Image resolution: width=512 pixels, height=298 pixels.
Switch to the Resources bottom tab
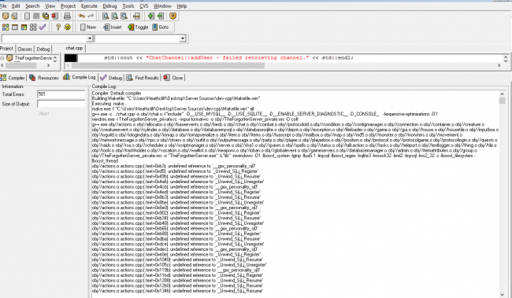44,78
